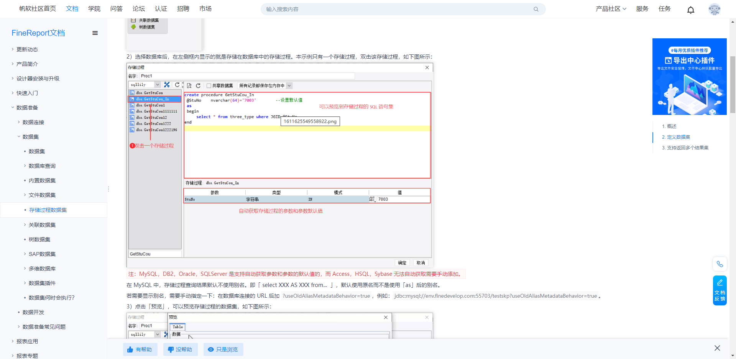Click the page vertical scrollbar thumb
736x359 pixels.
733,84
